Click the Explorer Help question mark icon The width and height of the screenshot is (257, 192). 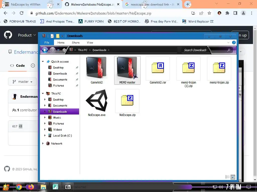pyautogui.click(x=234, y=42)
